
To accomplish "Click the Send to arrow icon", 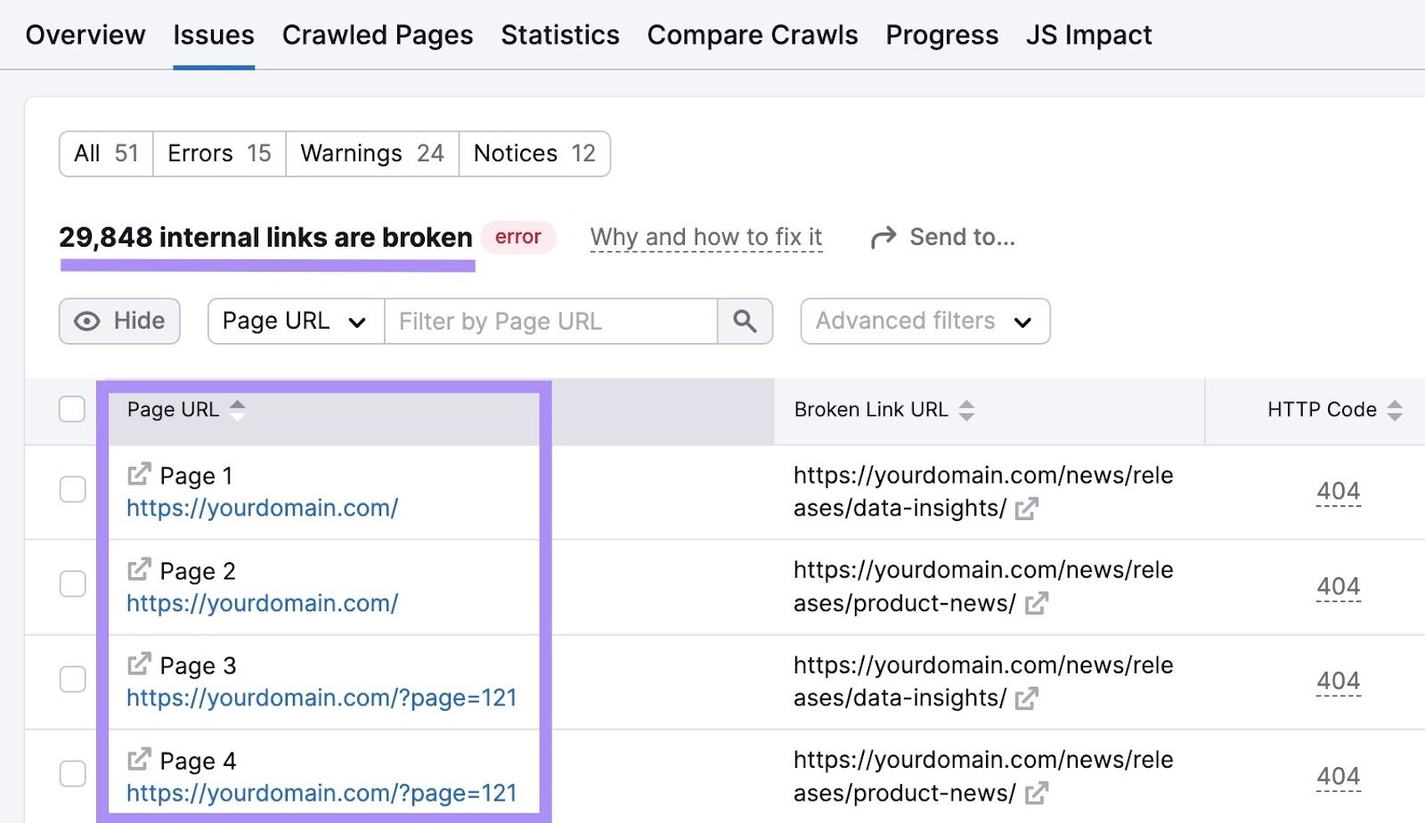I will click(x=883, y=238).
